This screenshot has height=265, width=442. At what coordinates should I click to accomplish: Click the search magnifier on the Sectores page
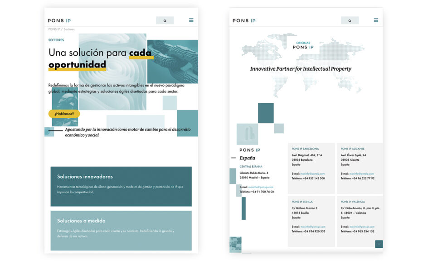pos(165,20)
